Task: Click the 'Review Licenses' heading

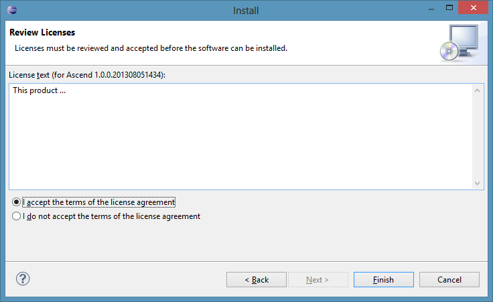Action: (x=42, y=32)
